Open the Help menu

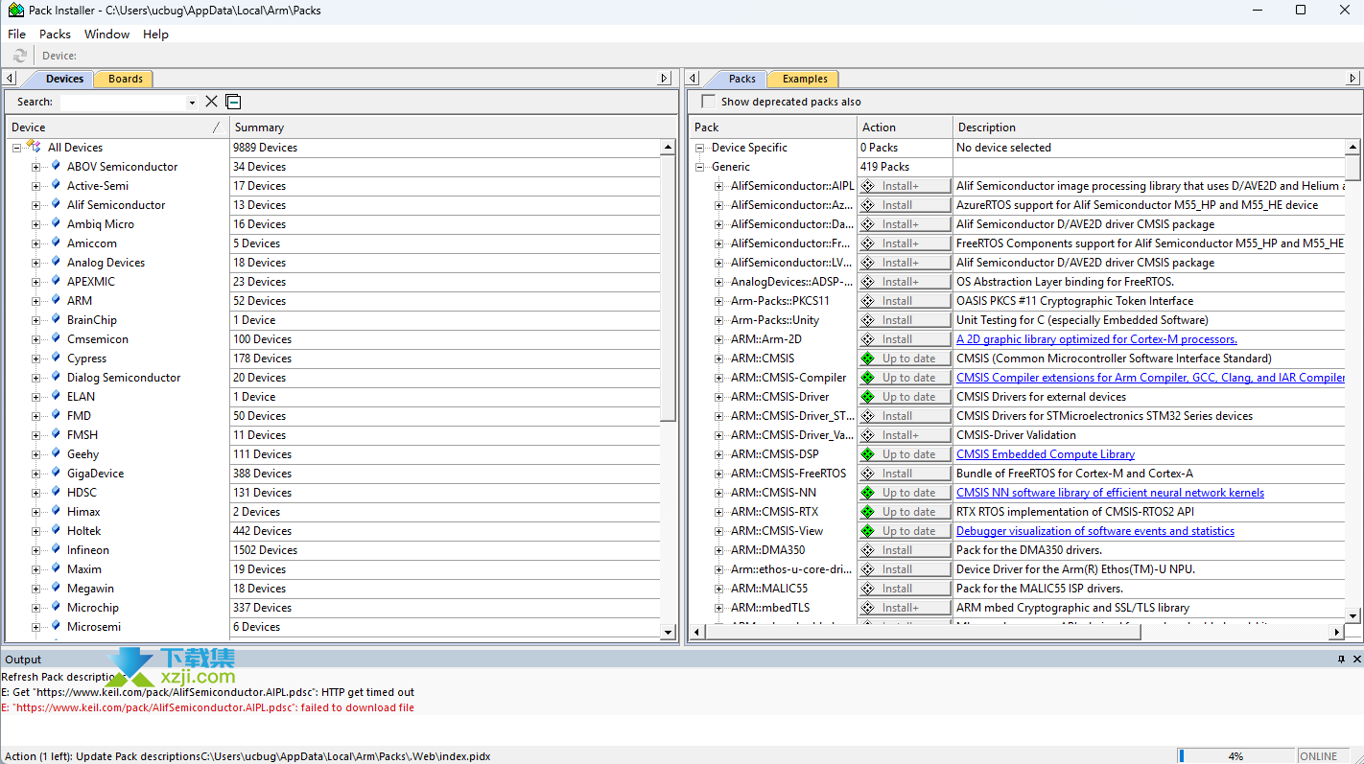(155, 34)
